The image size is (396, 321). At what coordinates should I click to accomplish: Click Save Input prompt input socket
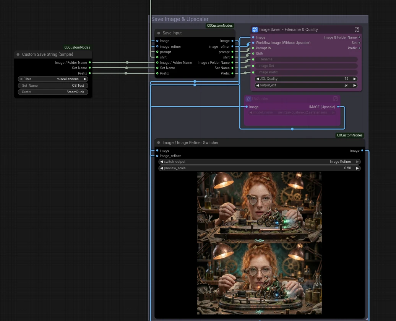157,52
